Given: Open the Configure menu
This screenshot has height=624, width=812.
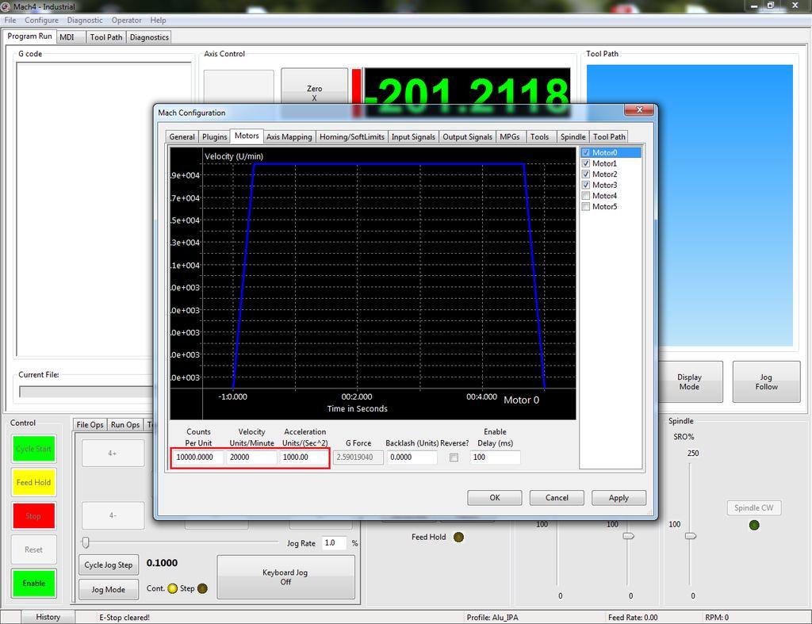Looking at the screenshot, I should [x=41, y=20].
